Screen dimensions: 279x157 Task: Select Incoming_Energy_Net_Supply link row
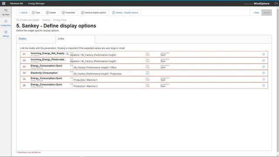(144, 54)
